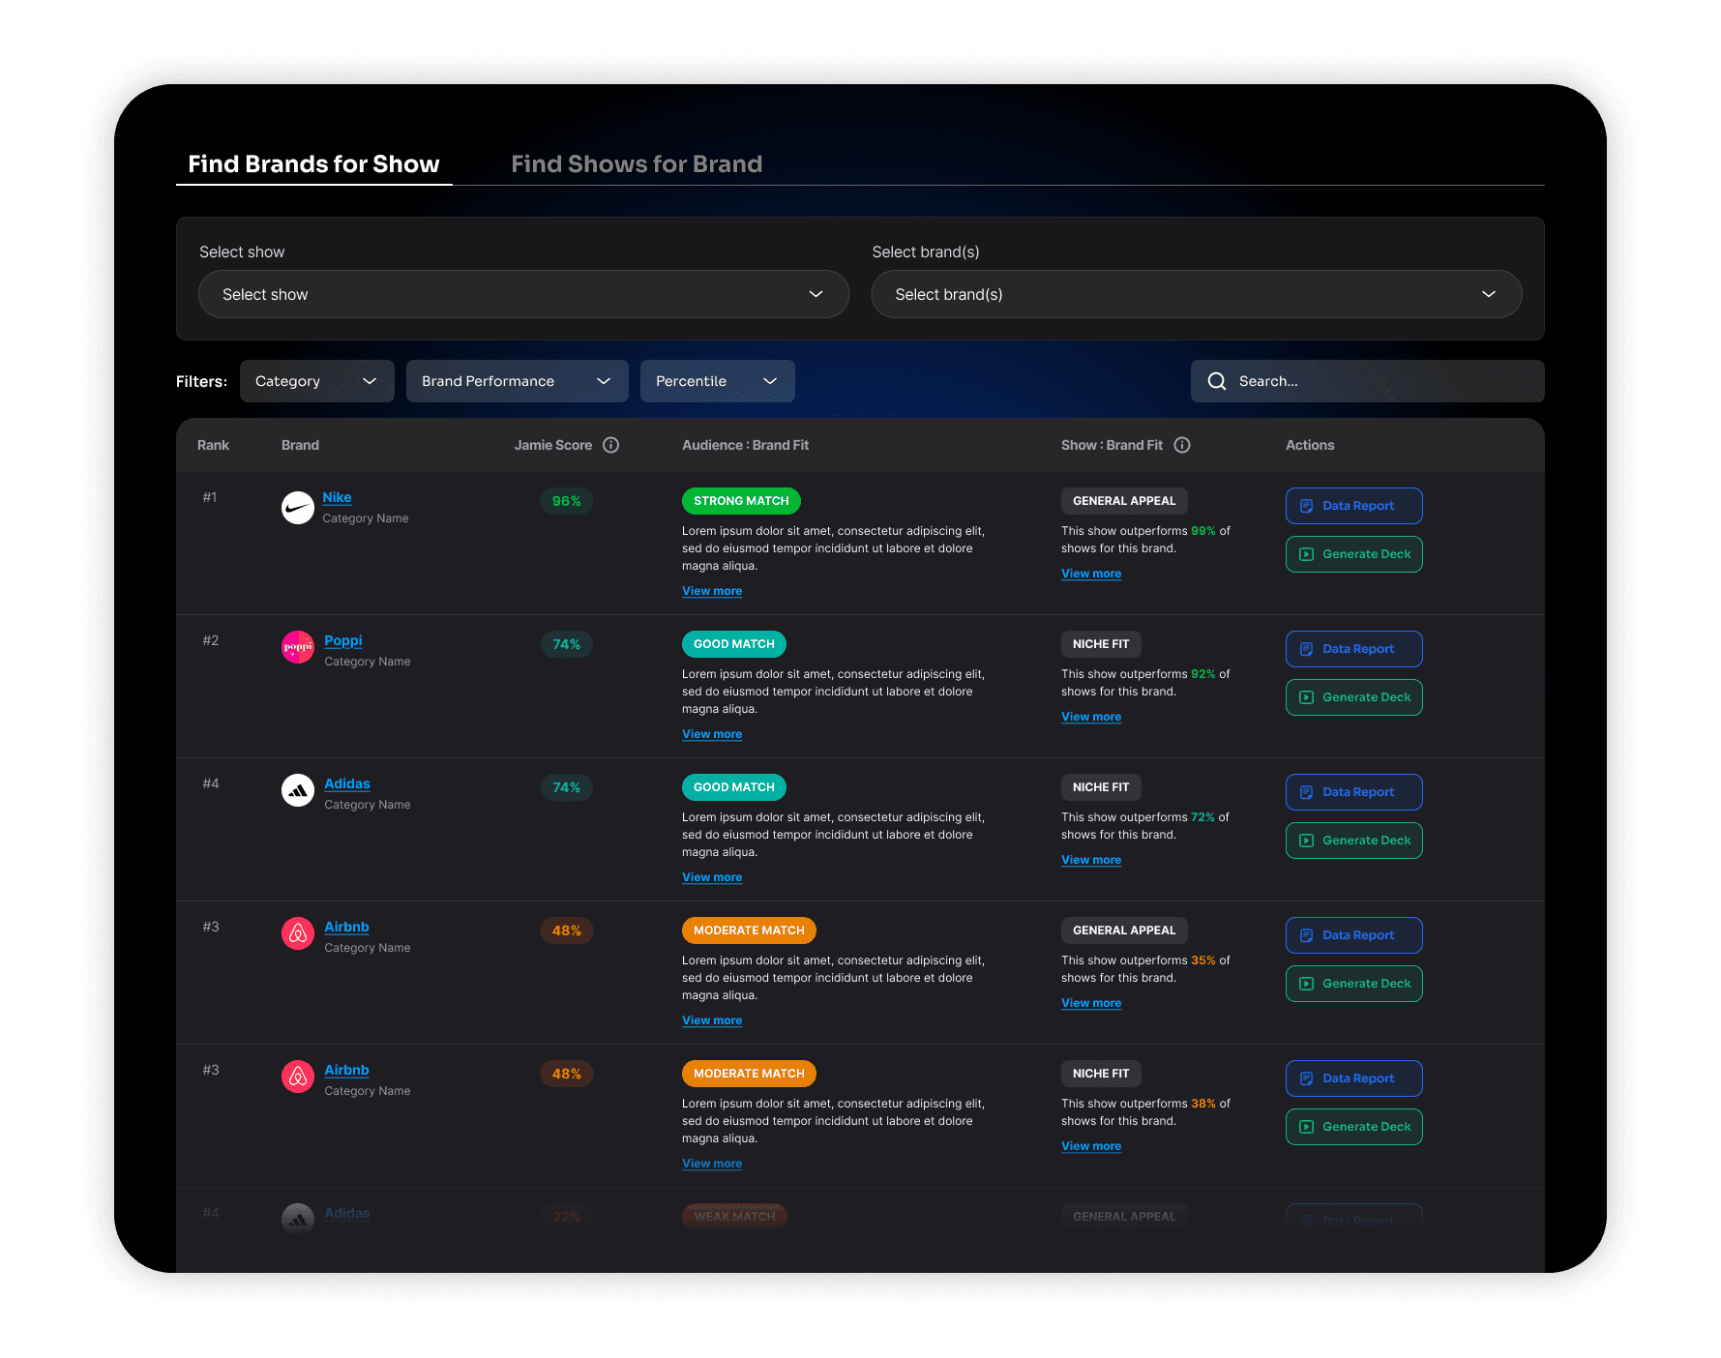Open the Airbnb link in the 35% row
Viewport: 1721px width, 1358px height.
(x=346, y=927)
